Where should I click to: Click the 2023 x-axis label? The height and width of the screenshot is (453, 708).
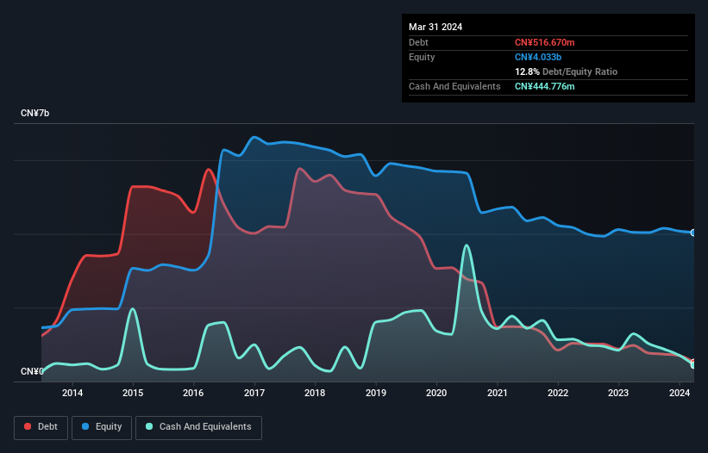[618, 393]
